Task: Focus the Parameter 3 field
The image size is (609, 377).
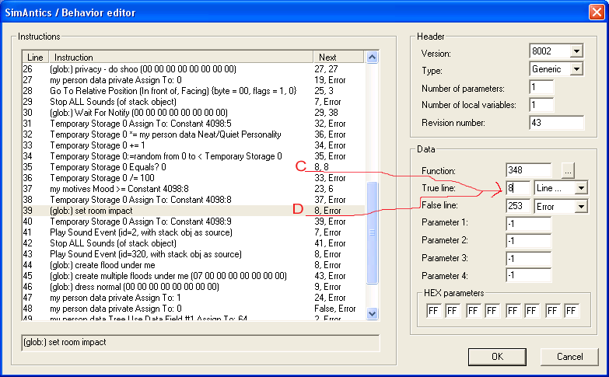Action: pos(529,259)
